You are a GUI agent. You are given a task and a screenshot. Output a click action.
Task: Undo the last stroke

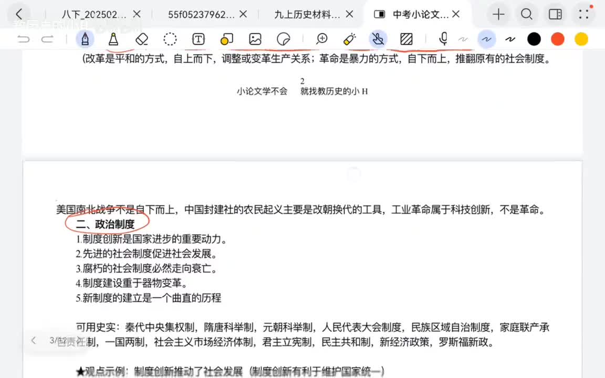[x=24, y=39]
